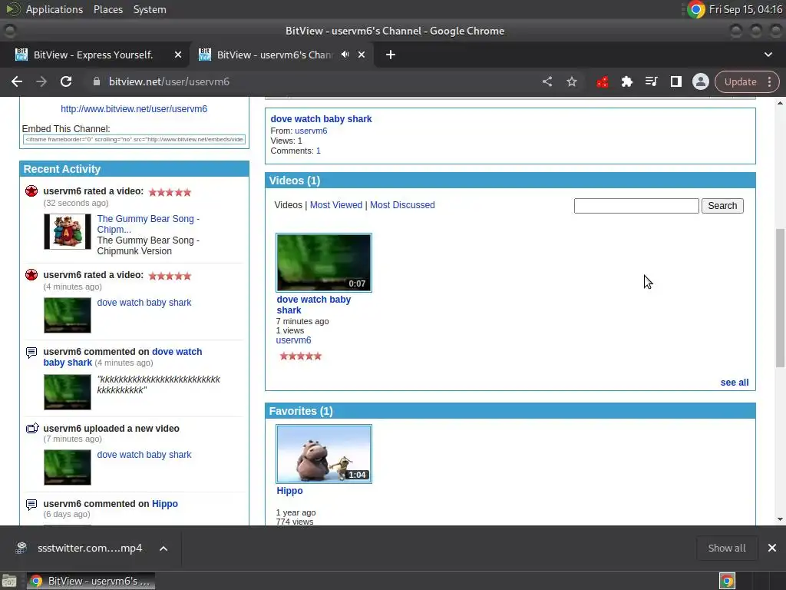This screenshot has height=590, width=786.
Task: Close the downloads bar
Action: pos(772,548)
